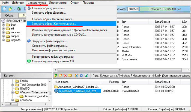
Task: Select the GRMCULXFRER root node
Action: pos(16,21)
